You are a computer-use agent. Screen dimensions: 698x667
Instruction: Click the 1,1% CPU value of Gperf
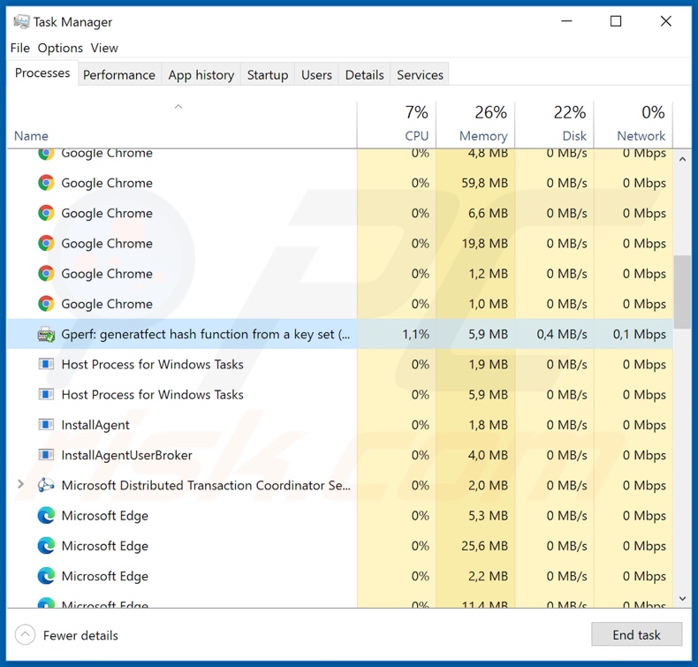point(416,334)
